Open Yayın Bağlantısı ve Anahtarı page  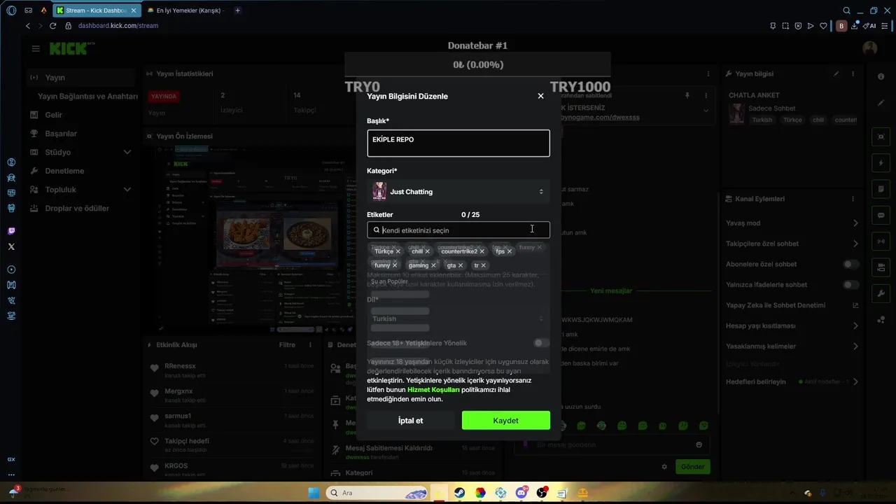click(87, 96)
